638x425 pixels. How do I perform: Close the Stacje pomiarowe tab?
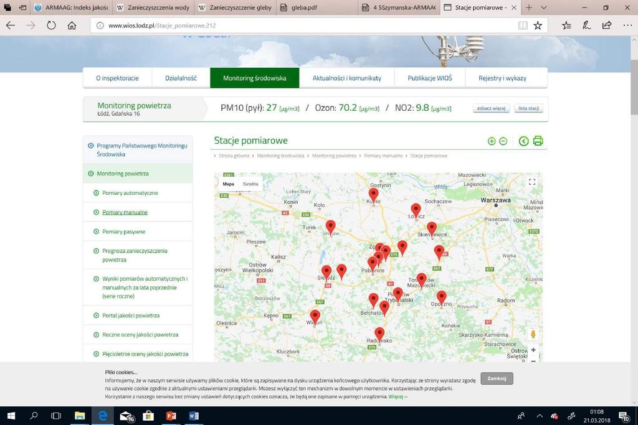[x=514, y=7]
